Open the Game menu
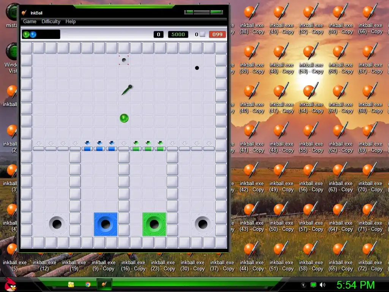This screenshot has height=292, width=389. (x=30, y=21)
